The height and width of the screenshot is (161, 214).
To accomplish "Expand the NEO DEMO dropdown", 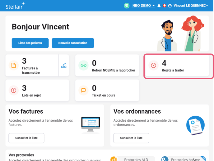I will click(143, 6).
